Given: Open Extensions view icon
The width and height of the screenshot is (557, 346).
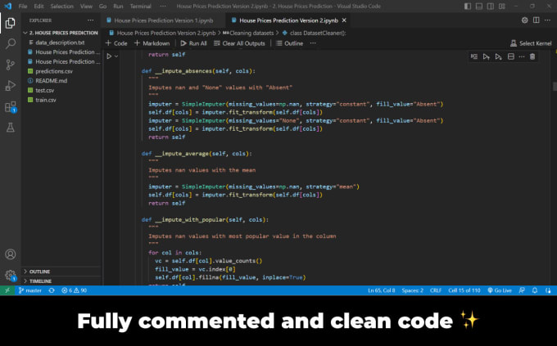Looking at the screenshot, I should pyautogui.click(x=11, y=106).
